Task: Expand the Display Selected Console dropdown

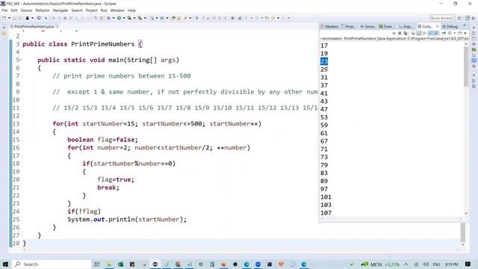Action: tap(455, 33)
